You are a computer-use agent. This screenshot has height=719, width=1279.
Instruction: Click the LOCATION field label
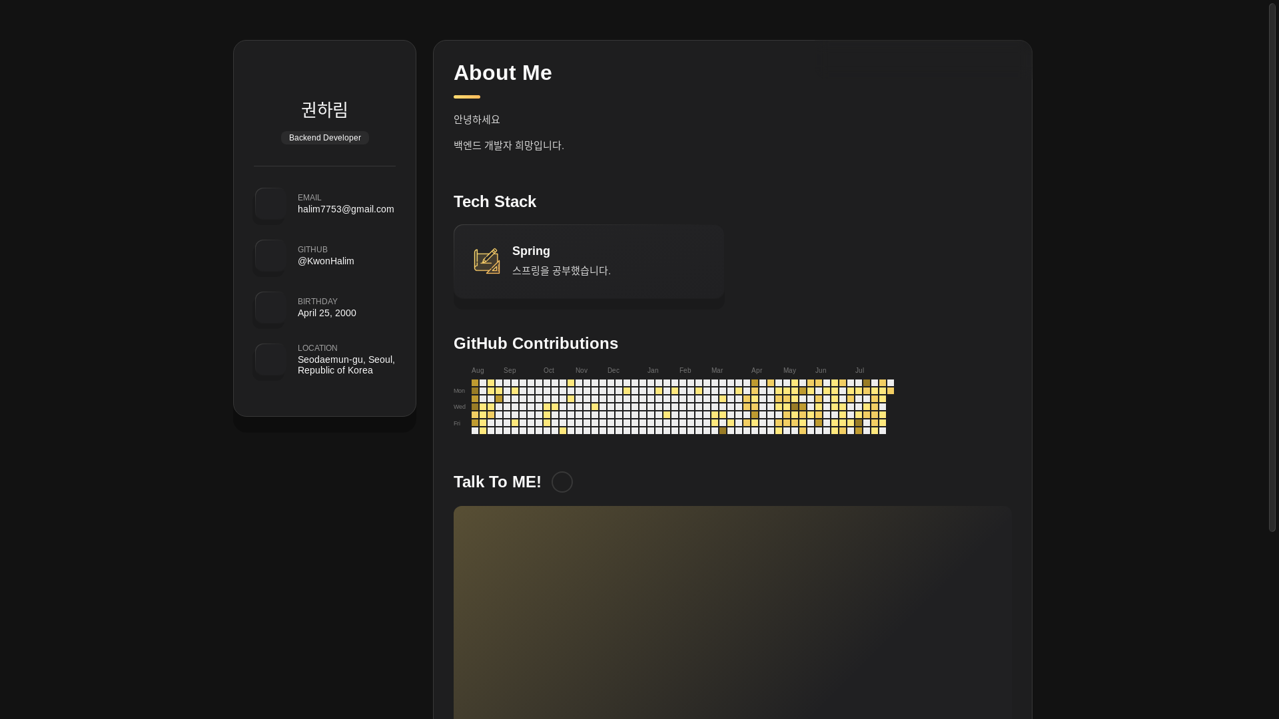(318, 348)
